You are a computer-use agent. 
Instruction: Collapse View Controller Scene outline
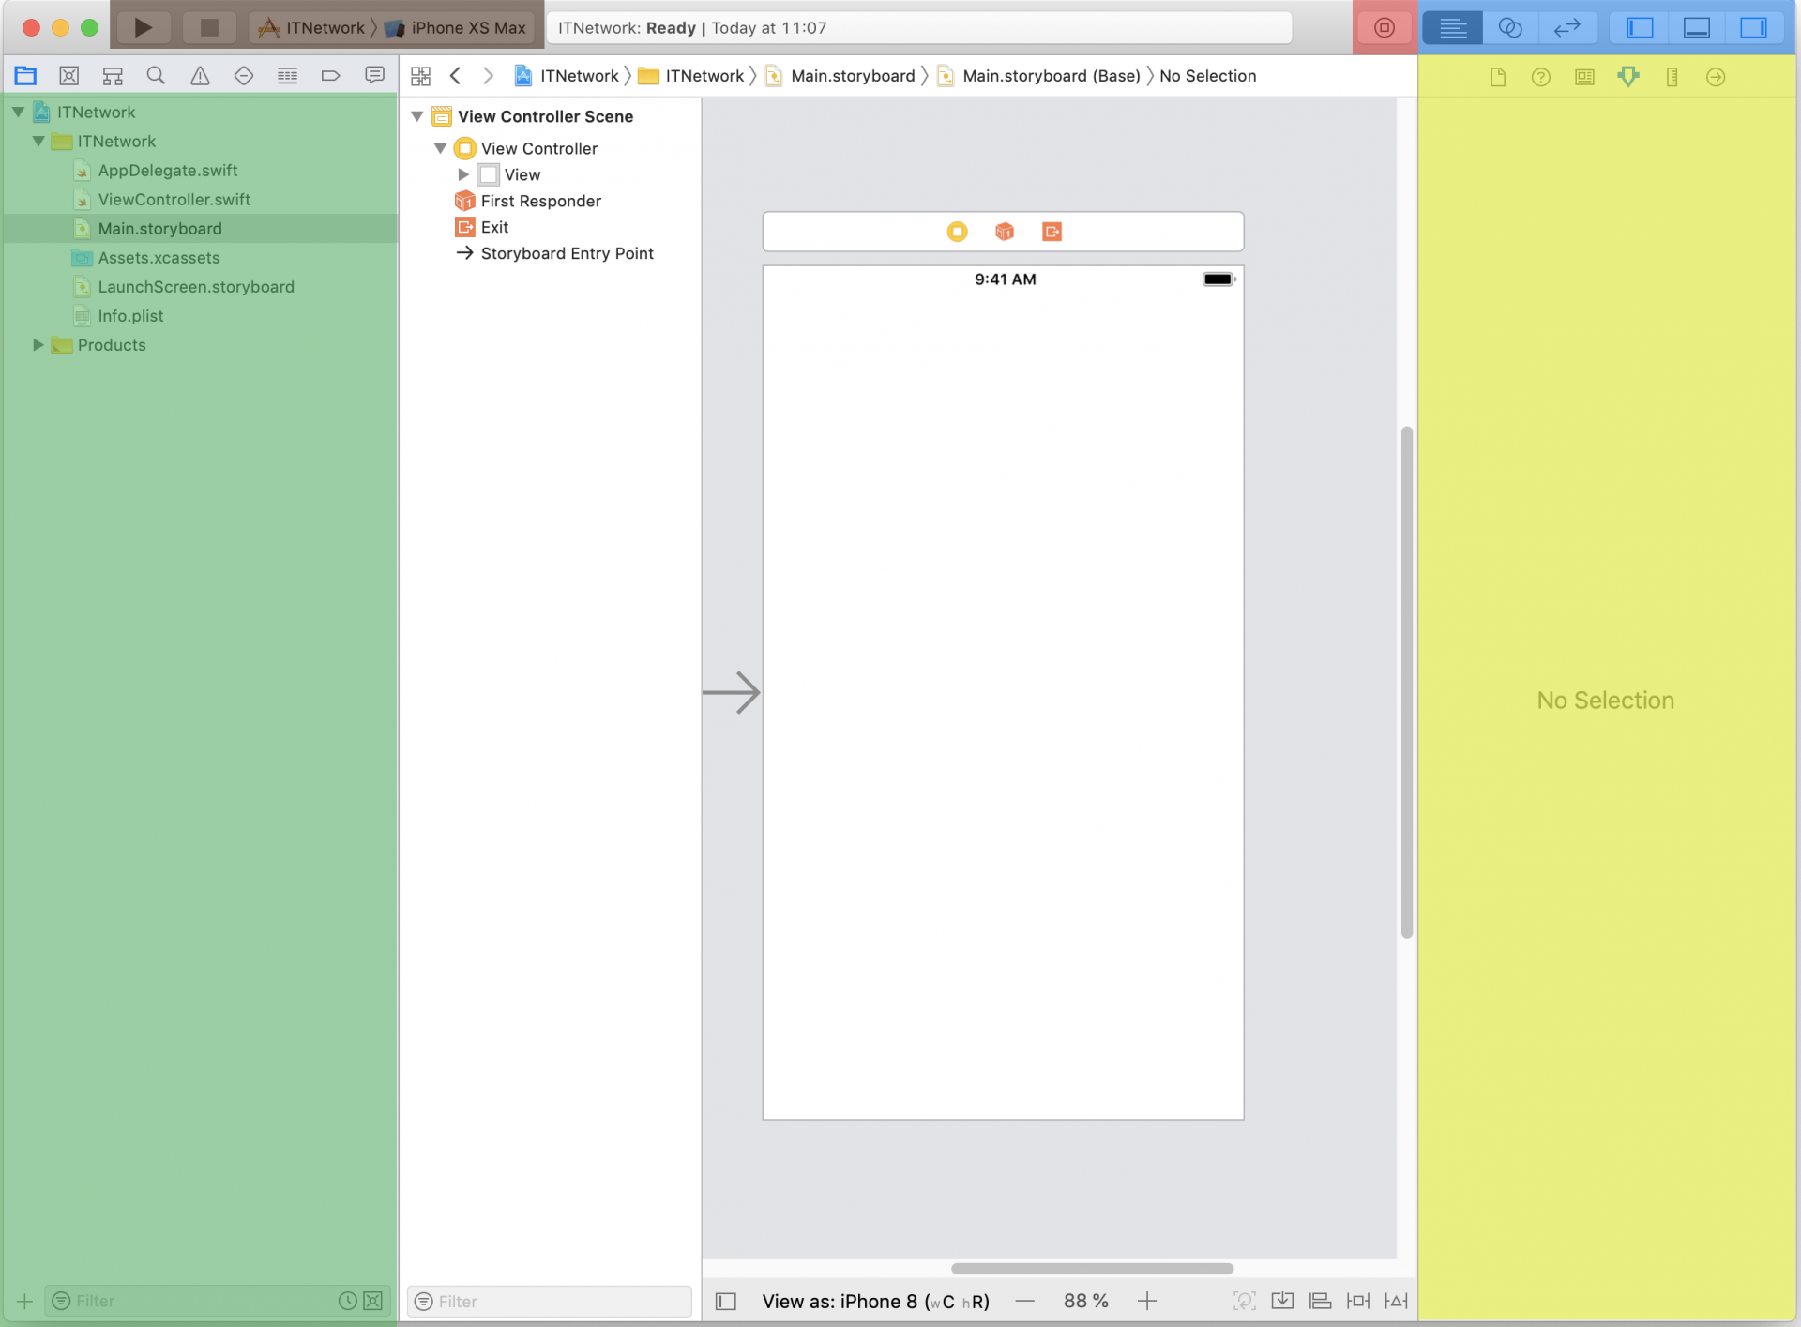coord(417,116)
